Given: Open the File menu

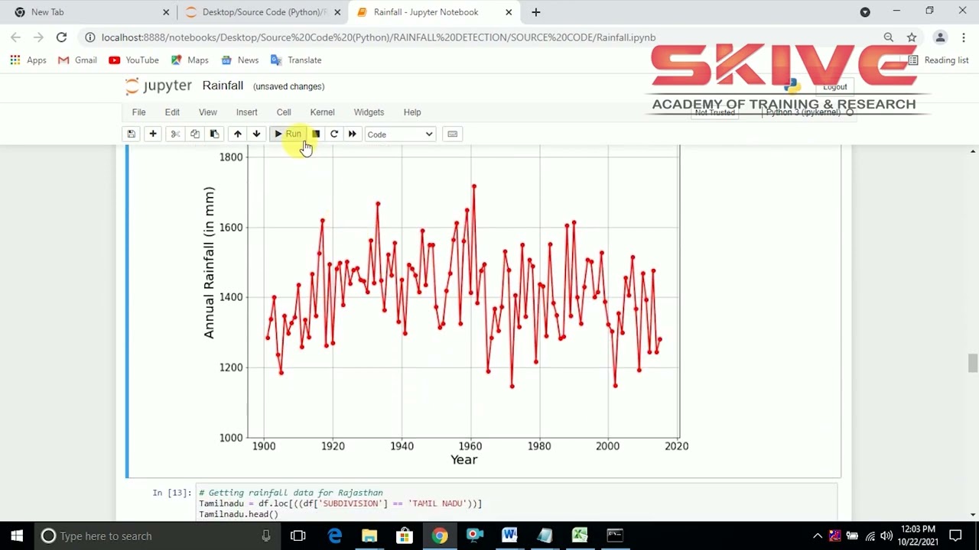Looking at the screenshot, I should tap(138, 112).
